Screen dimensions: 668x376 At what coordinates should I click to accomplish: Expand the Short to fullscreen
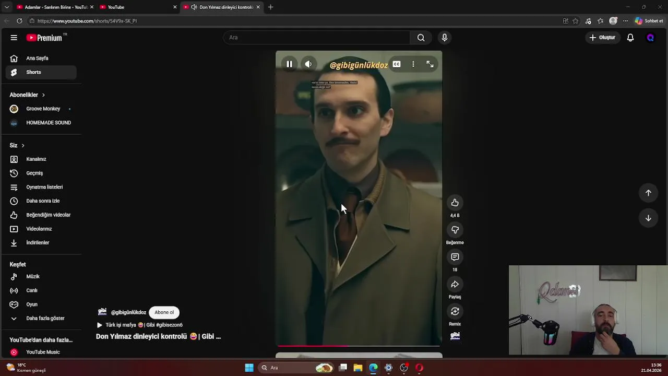[430, 64]
